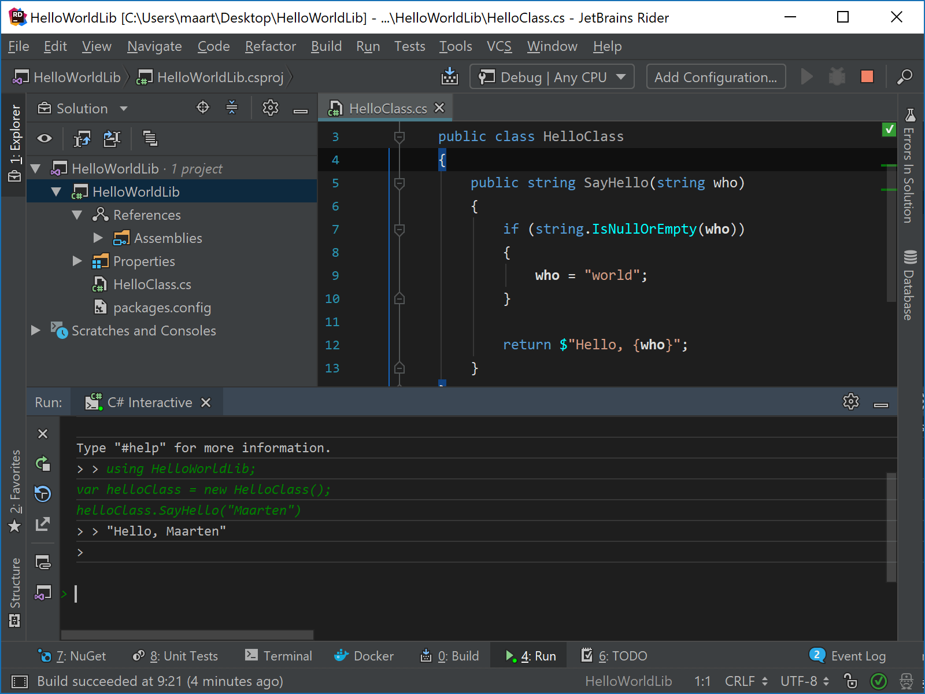925x694 pixels.
Task: Click the red Stop square button
Action: 867,77
